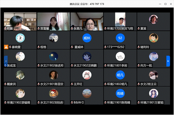Click the 水文21902徐述邦 name label

click(52, 65)
